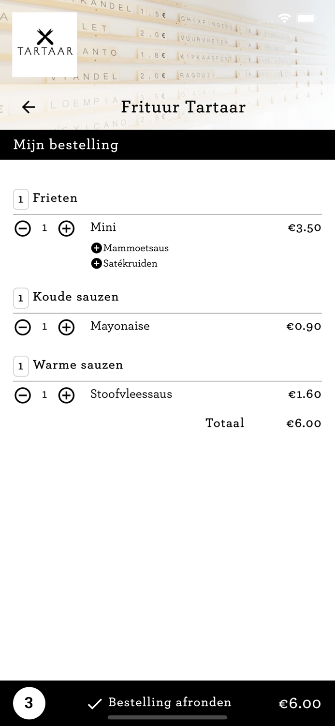
Task: Increase Stoofvleessaus quantity
Action: tap(66, 395)
